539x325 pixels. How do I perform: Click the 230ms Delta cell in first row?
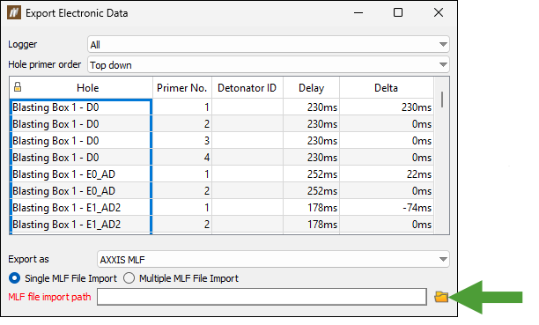coord(387,107)
